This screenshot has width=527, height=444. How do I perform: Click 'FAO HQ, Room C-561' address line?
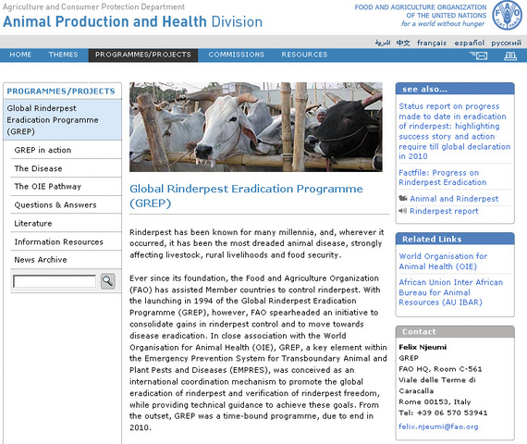click(x=440, y=369)
